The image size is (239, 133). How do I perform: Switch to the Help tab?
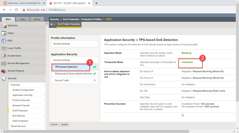coord(23,19)
